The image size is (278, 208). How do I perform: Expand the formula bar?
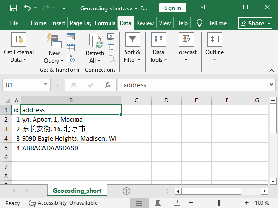[x=271, y=85]
